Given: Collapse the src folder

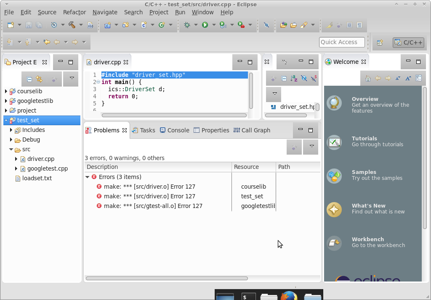Looking at the screenshot, I should click(x=11, y=149).
